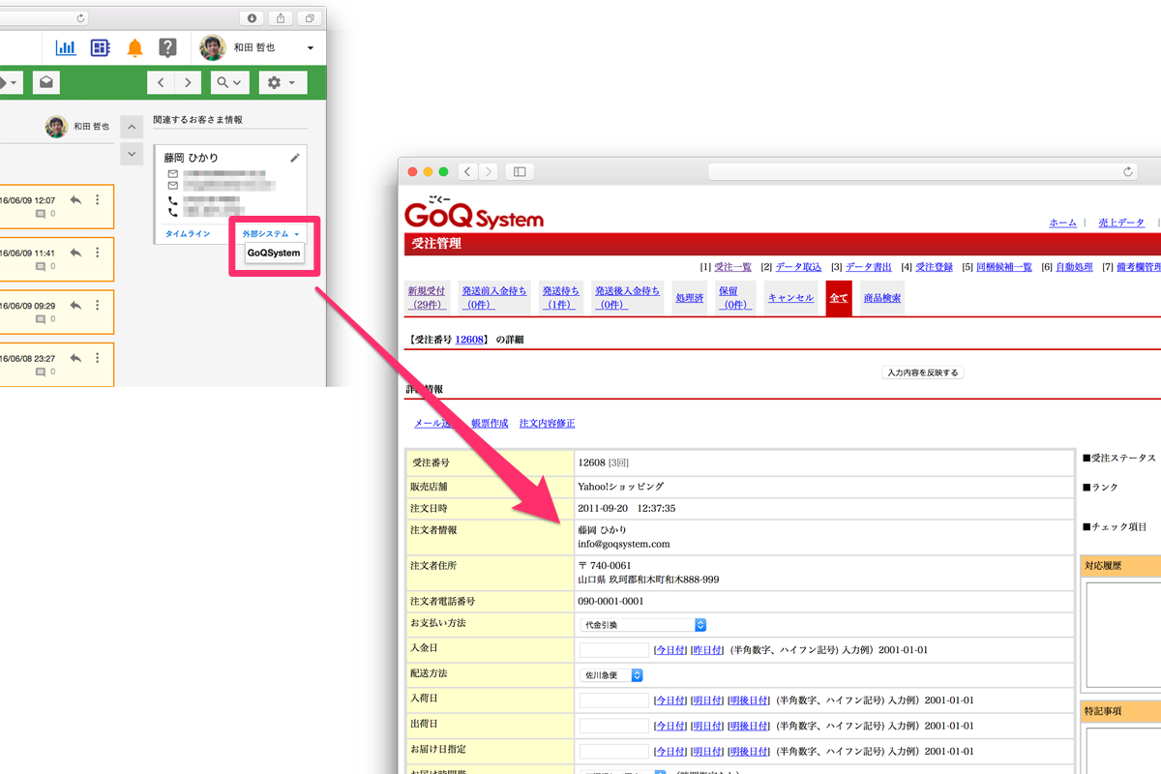Open more options for the 23:27 message
Viewport: 1161px width, 774px height.
(x=97, y=358)
